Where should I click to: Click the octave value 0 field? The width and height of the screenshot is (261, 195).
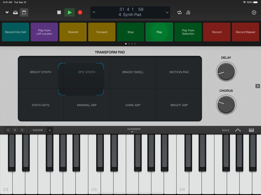[15, 130]
